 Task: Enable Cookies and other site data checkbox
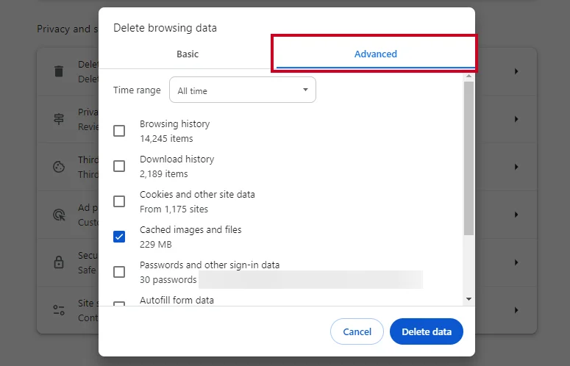pos(119,201)
